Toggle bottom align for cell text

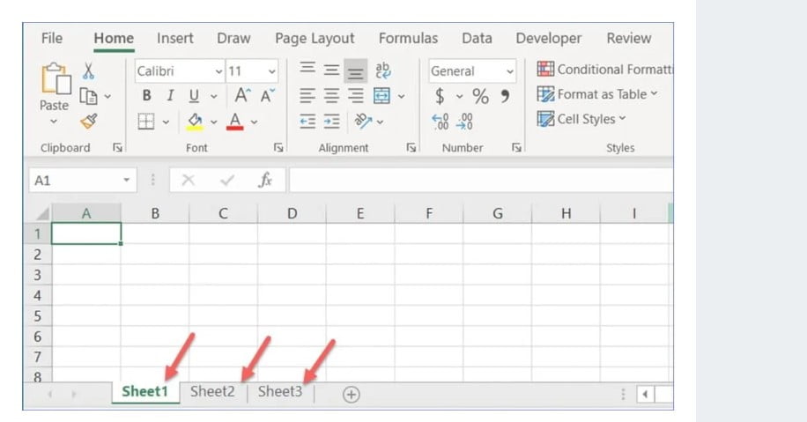coord(355,70)
